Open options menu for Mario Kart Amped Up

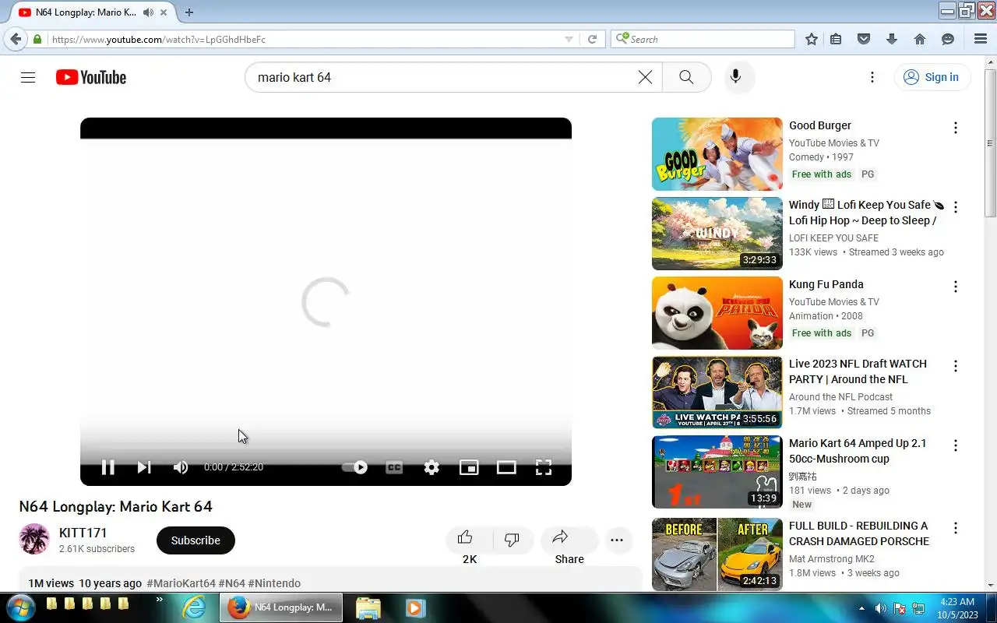pyautogui.click(x=956, y=445)
